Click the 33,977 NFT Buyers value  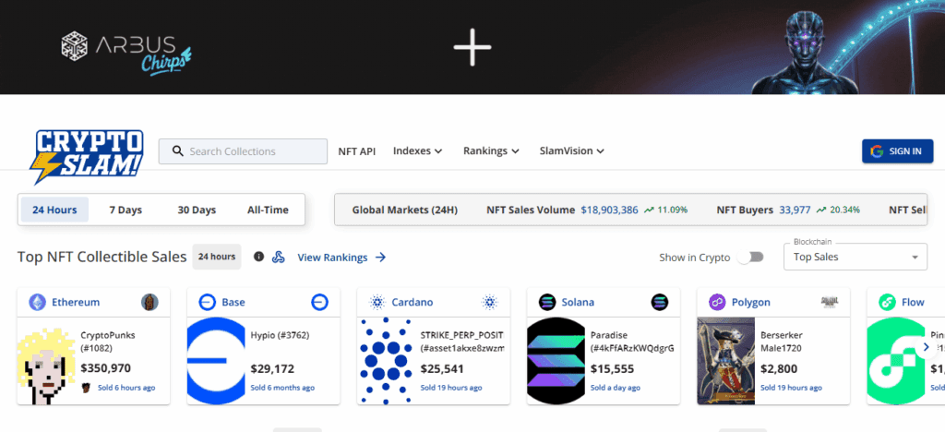pyautogui.click(x=795, y=210)
